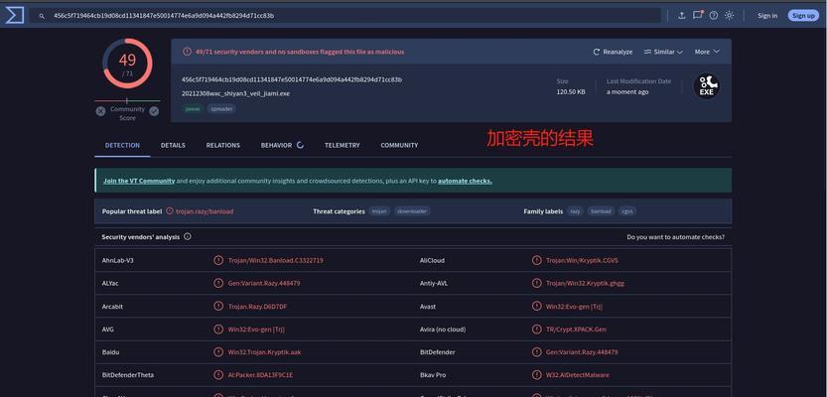Click the Sign in link

coord(767,16)
